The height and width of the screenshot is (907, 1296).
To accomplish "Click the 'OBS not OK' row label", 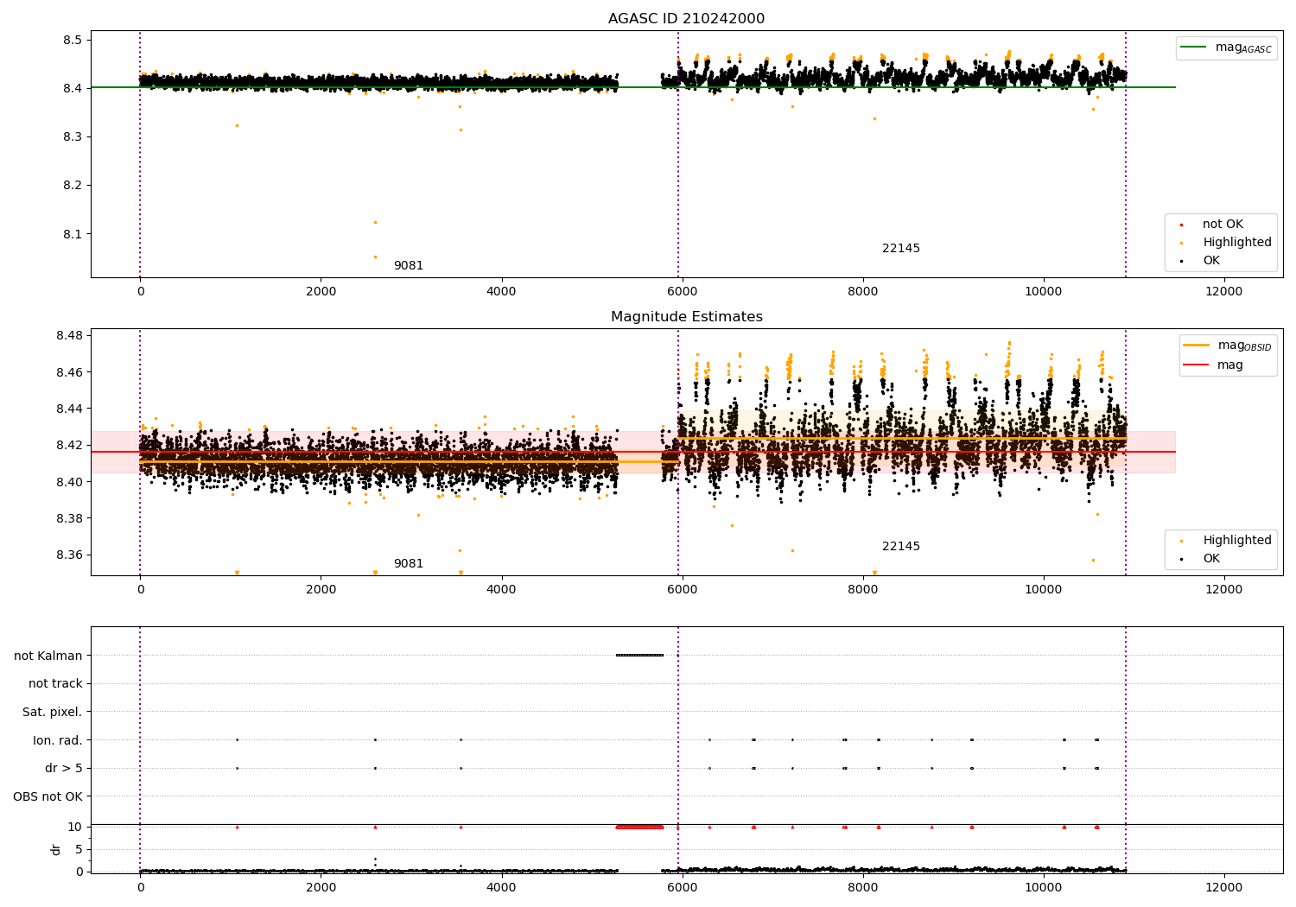I will 48,796.
